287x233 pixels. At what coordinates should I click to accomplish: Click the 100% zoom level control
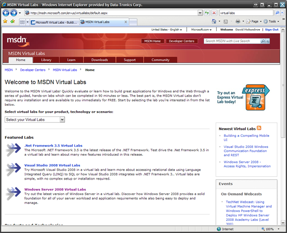pos(268,229)
